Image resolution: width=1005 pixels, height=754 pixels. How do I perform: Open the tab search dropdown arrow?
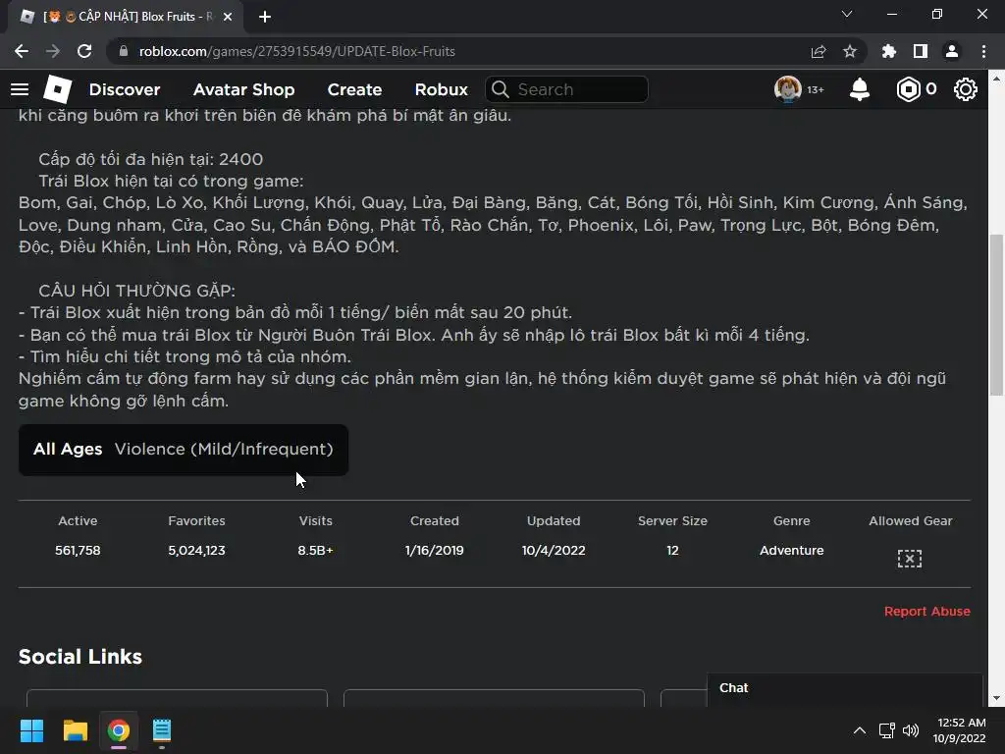point(847,14)
